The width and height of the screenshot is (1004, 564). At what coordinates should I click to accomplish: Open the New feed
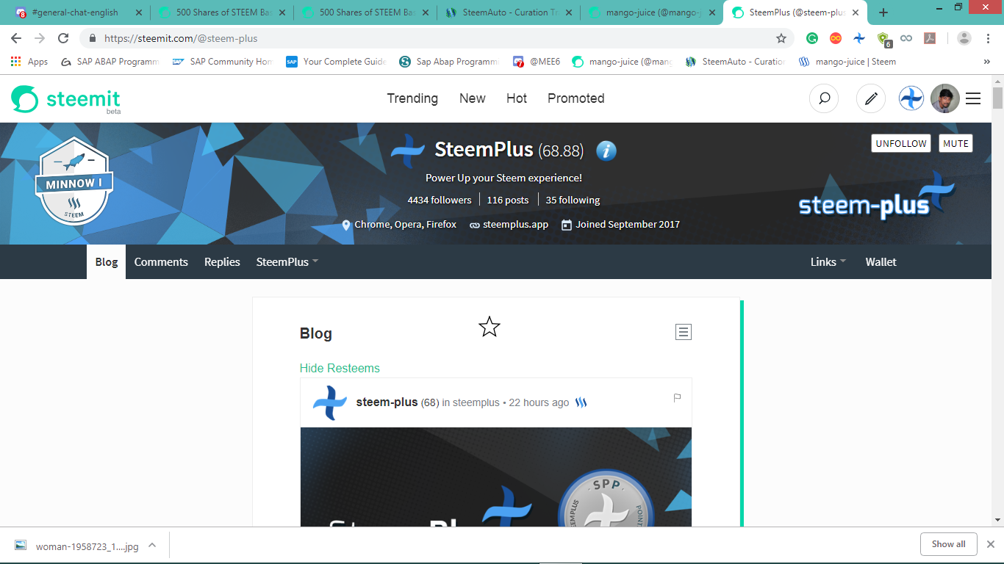[473, 98]
